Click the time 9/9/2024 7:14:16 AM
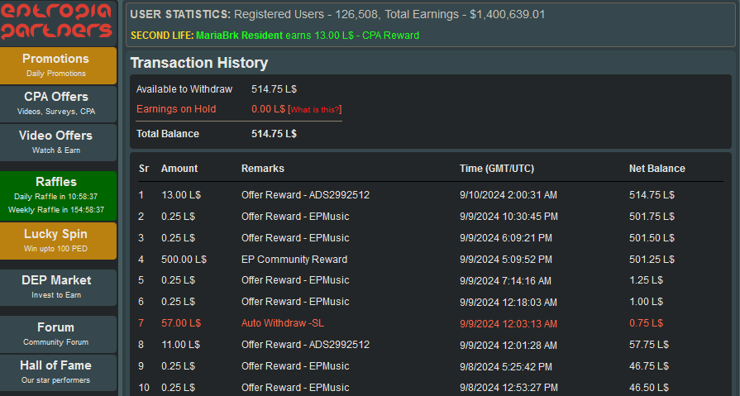Viewport: 740px width, 396px height. pyautogui.click(x=505, y=281)
